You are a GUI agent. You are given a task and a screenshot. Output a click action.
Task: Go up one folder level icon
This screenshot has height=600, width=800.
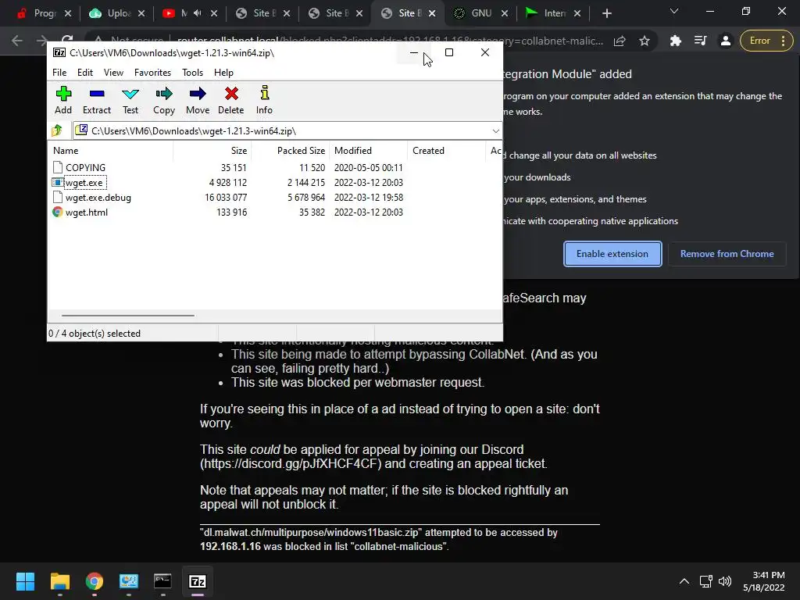pyautogui.click(x=57, y=130)
